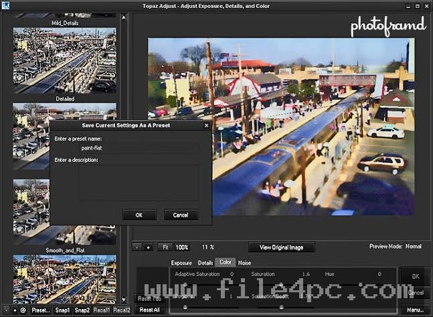
Task: Click the preset list scroll down arrow
Action: tap(124, 300)
